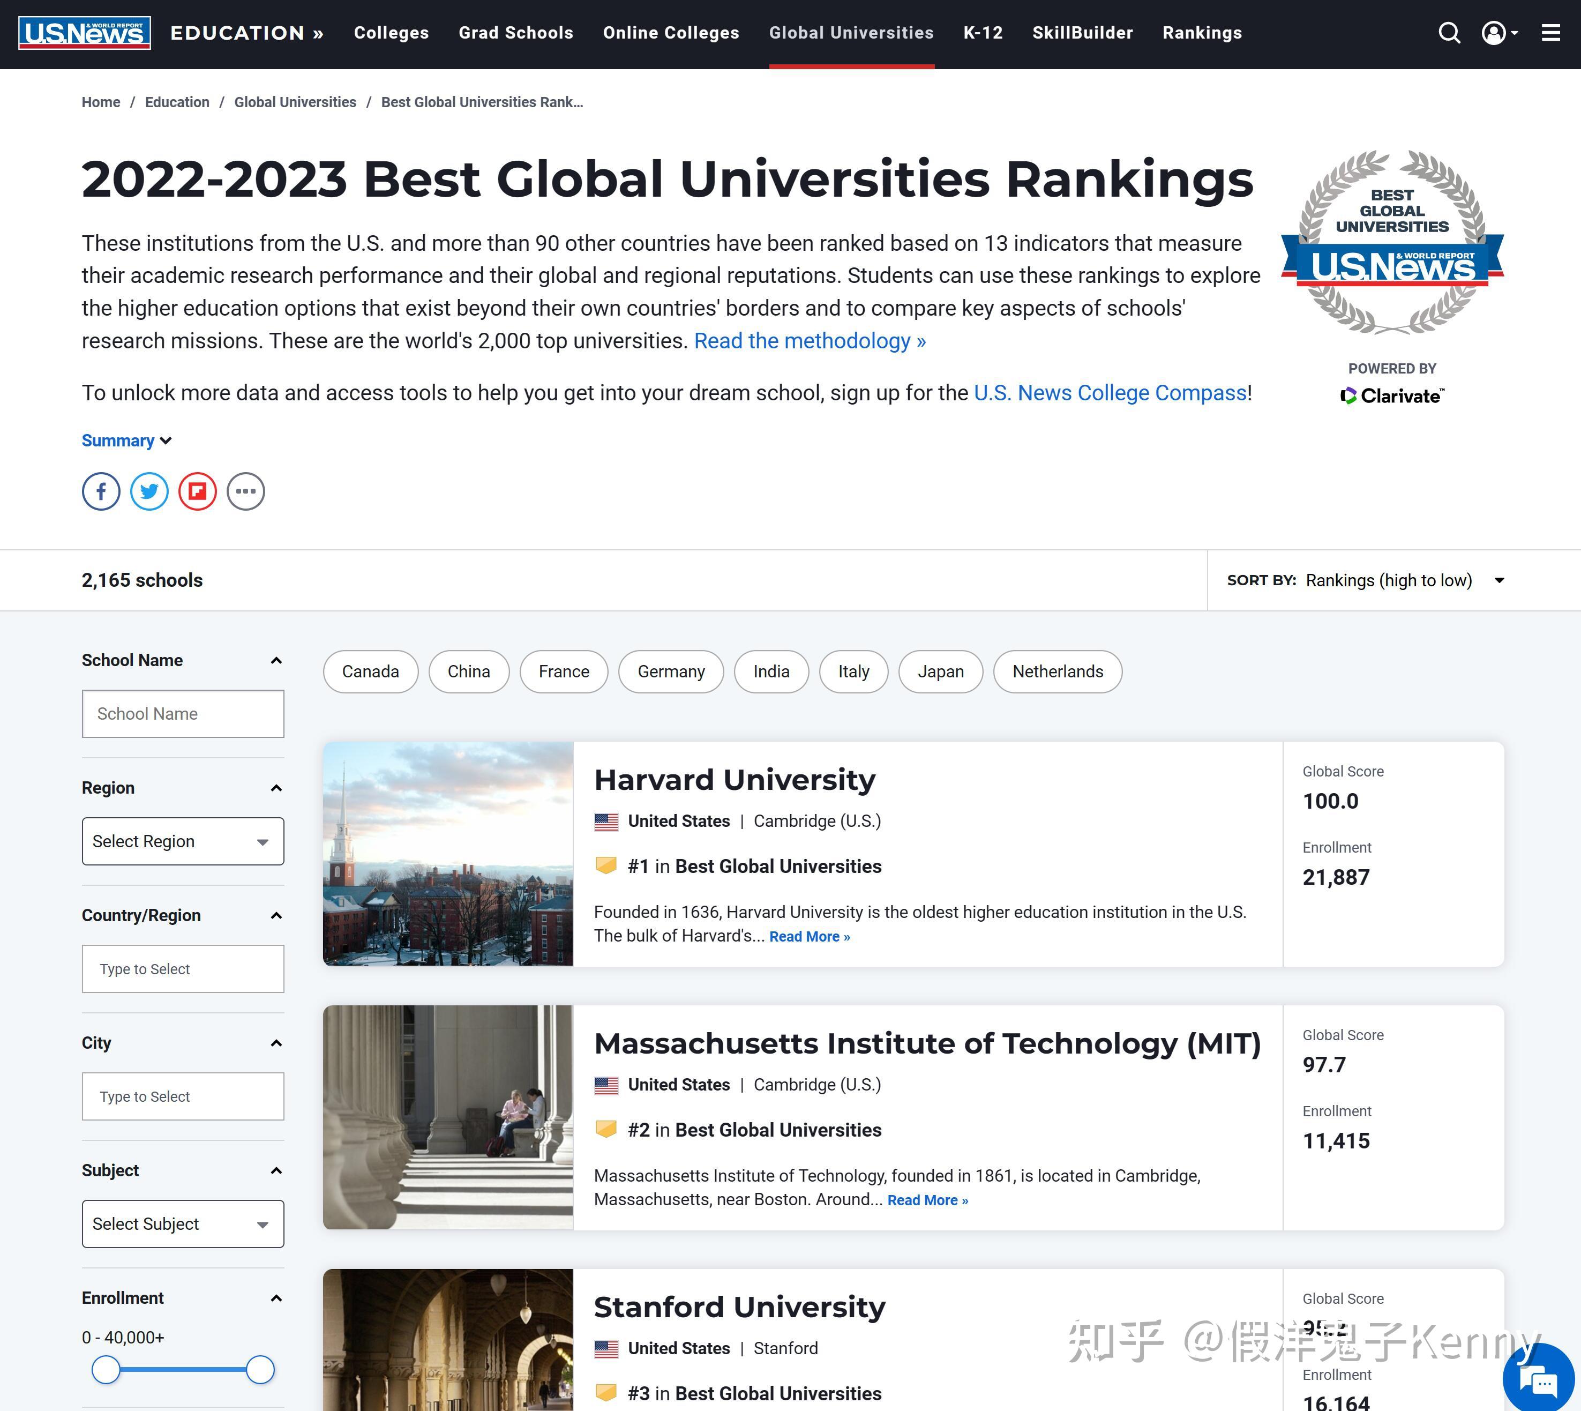Click the user account profile icon
The height and width of the screenshot is (1411, 1581).
point(1492,33)
